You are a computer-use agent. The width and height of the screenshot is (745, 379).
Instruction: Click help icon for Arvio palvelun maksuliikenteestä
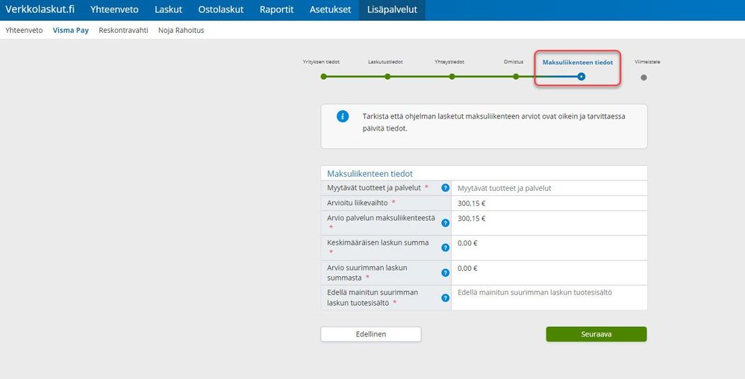pyautogui.click(x=445, y=223)
